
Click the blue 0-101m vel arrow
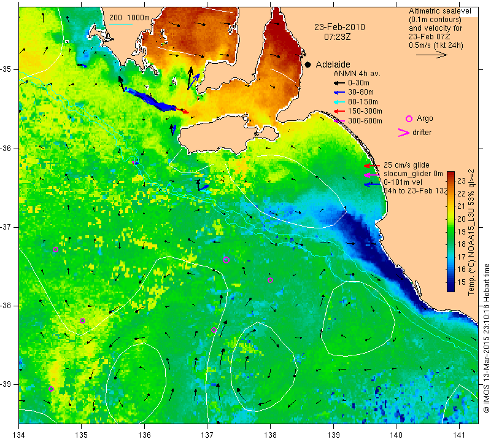tap(372, 185)
